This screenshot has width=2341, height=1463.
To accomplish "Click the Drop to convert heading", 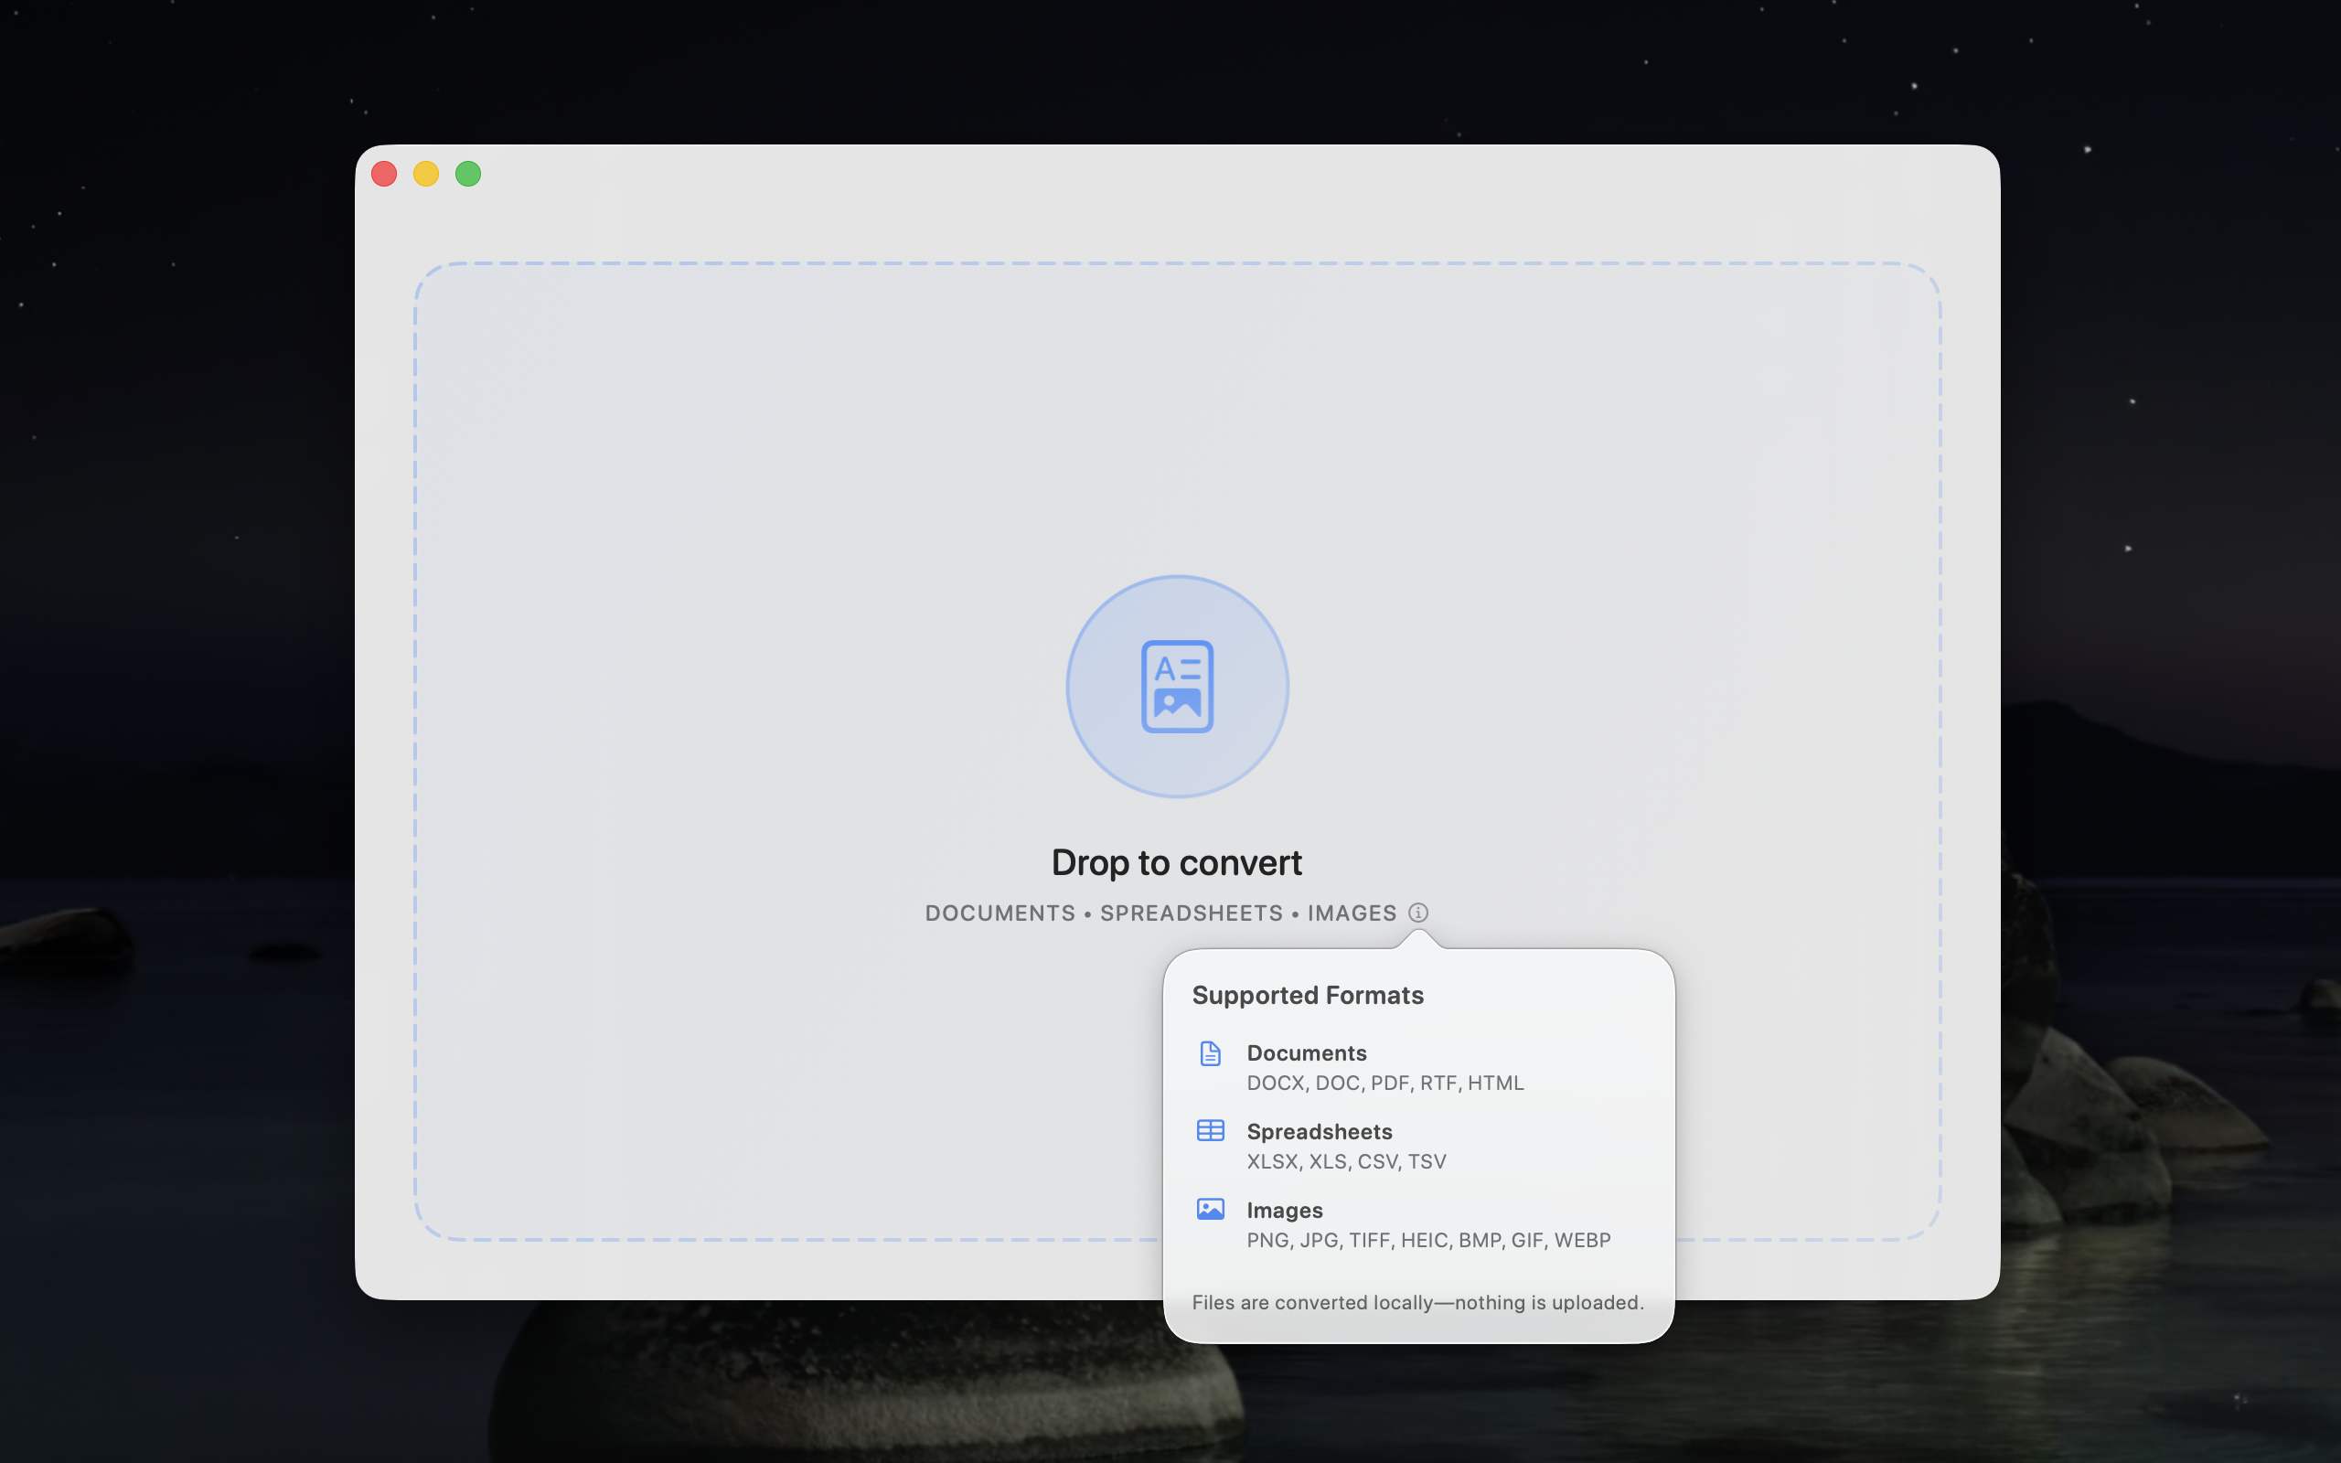I will click(x=1176, y=862).
